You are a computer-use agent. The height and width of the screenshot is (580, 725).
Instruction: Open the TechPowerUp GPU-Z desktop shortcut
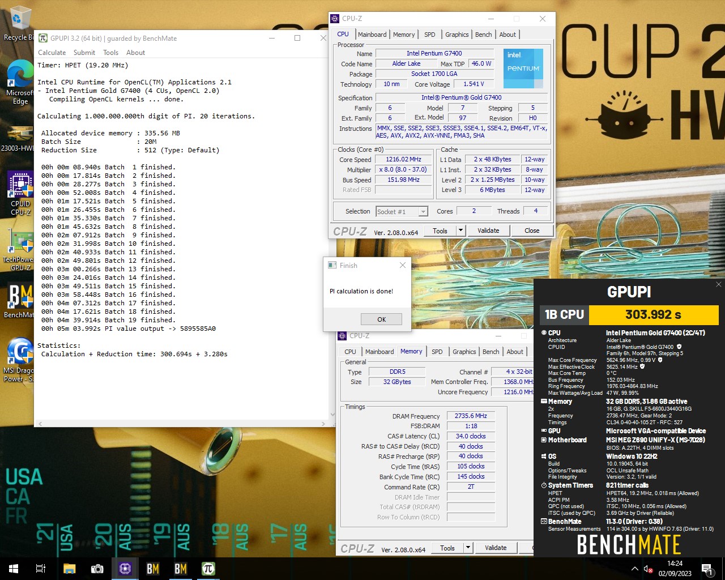(20, 249)
